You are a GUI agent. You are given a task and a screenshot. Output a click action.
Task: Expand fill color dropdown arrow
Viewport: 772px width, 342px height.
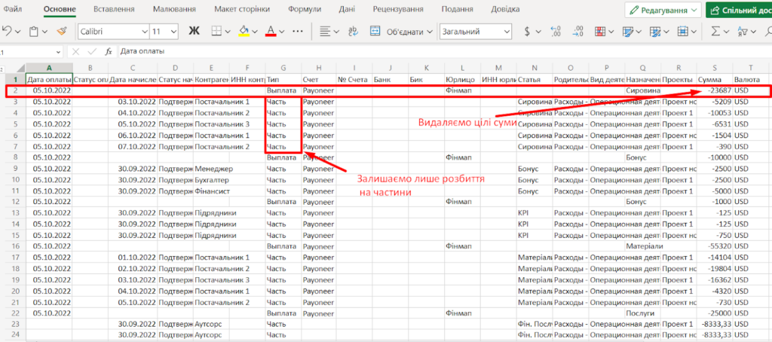point(255,32)
